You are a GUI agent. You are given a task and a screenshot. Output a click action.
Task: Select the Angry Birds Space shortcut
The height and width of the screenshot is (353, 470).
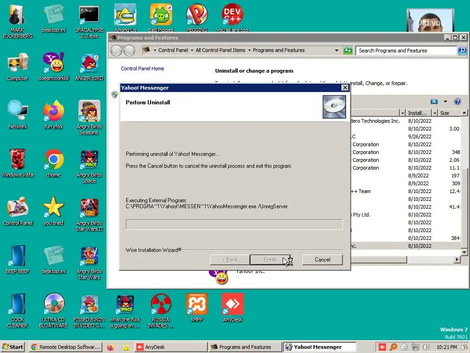click(89, 166)
